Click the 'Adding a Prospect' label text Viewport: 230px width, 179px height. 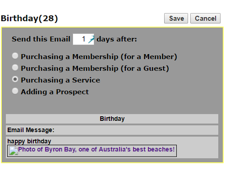pyautogui.click(x=55, y=92)
